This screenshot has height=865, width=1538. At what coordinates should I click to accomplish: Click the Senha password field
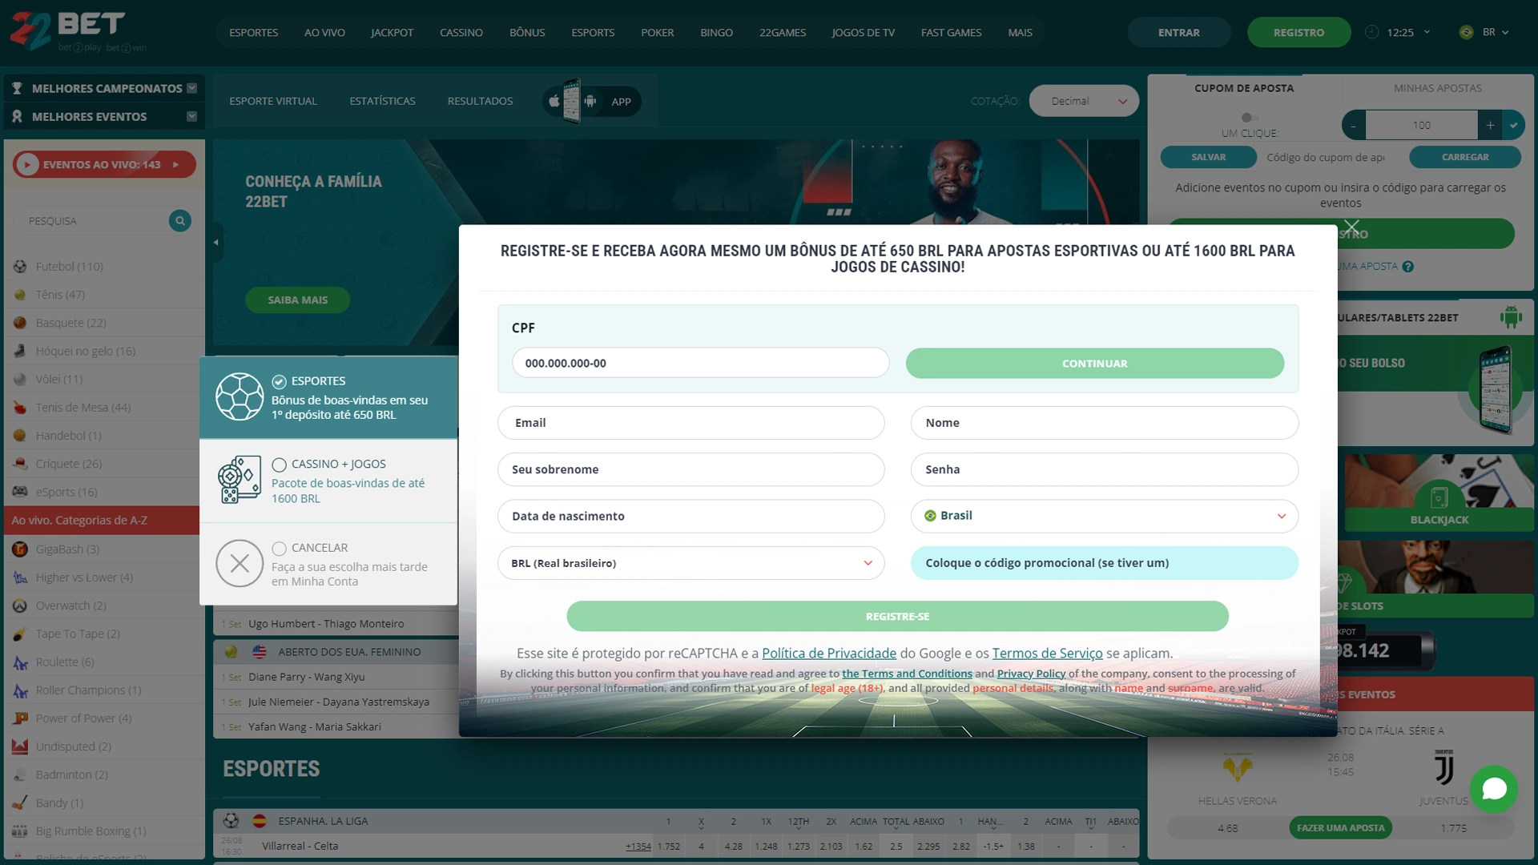[x=1105, y=469]
